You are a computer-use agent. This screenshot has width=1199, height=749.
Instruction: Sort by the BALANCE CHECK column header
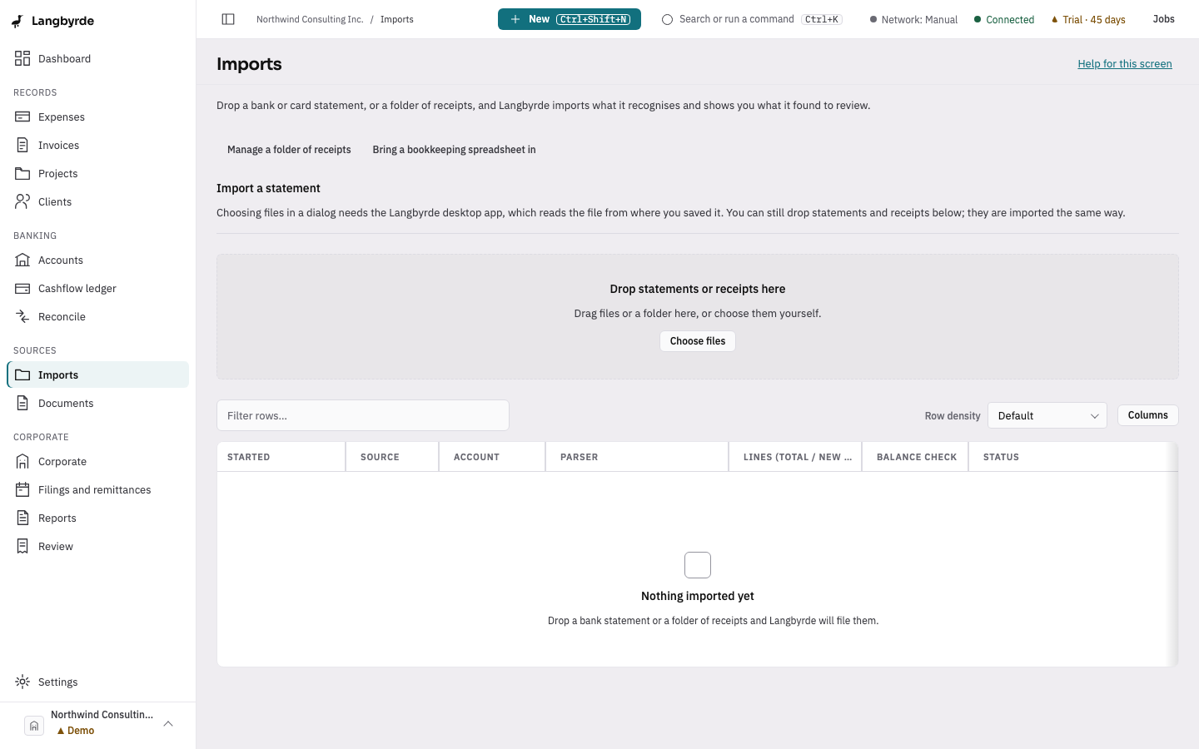point(915,457)
